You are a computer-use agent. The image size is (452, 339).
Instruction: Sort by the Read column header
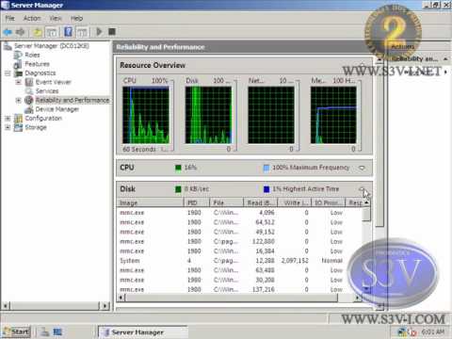click(261, 202)
